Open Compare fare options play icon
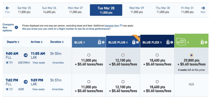Screen dimensions: 210x97 click(16, 27)
